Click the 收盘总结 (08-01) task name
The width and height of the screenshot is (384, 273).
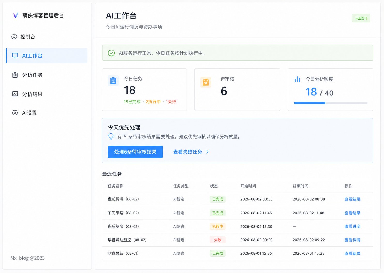[x=123, y=253]
